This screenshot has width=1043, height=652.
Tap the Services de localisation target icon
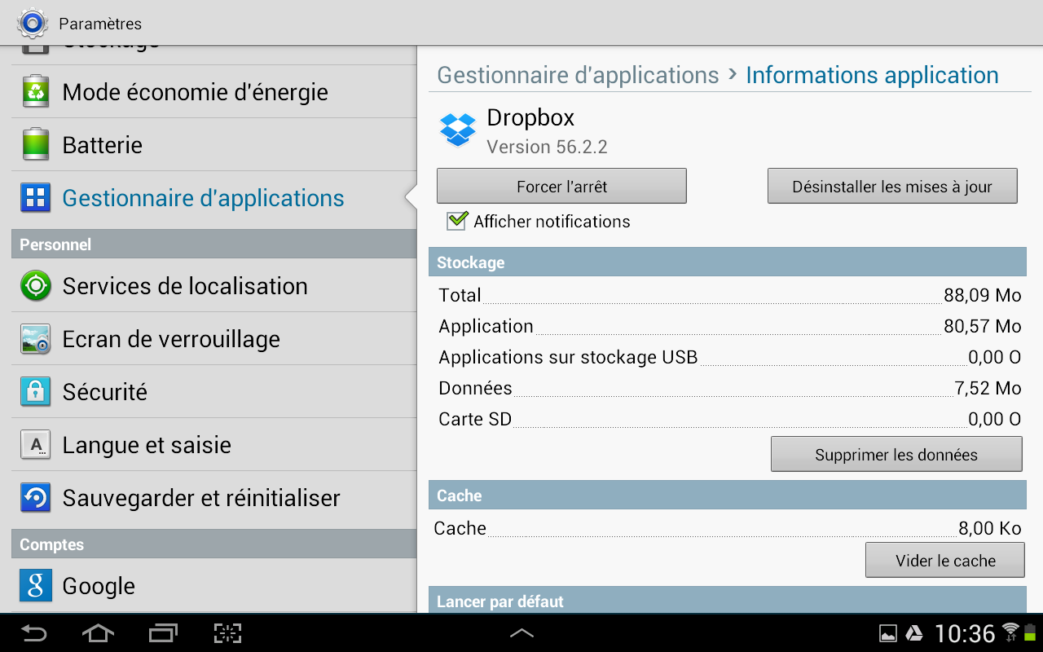[36, 286]
